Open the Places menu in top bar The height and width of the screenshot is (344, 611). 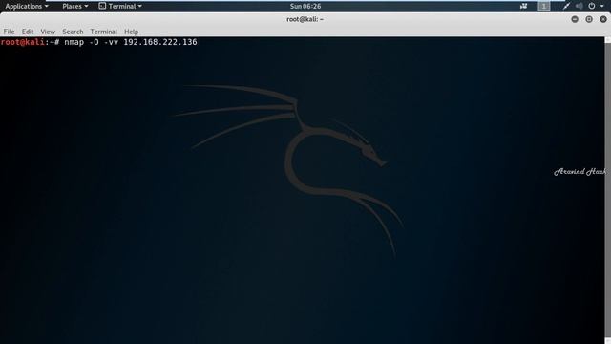click(x=74, y=7)
